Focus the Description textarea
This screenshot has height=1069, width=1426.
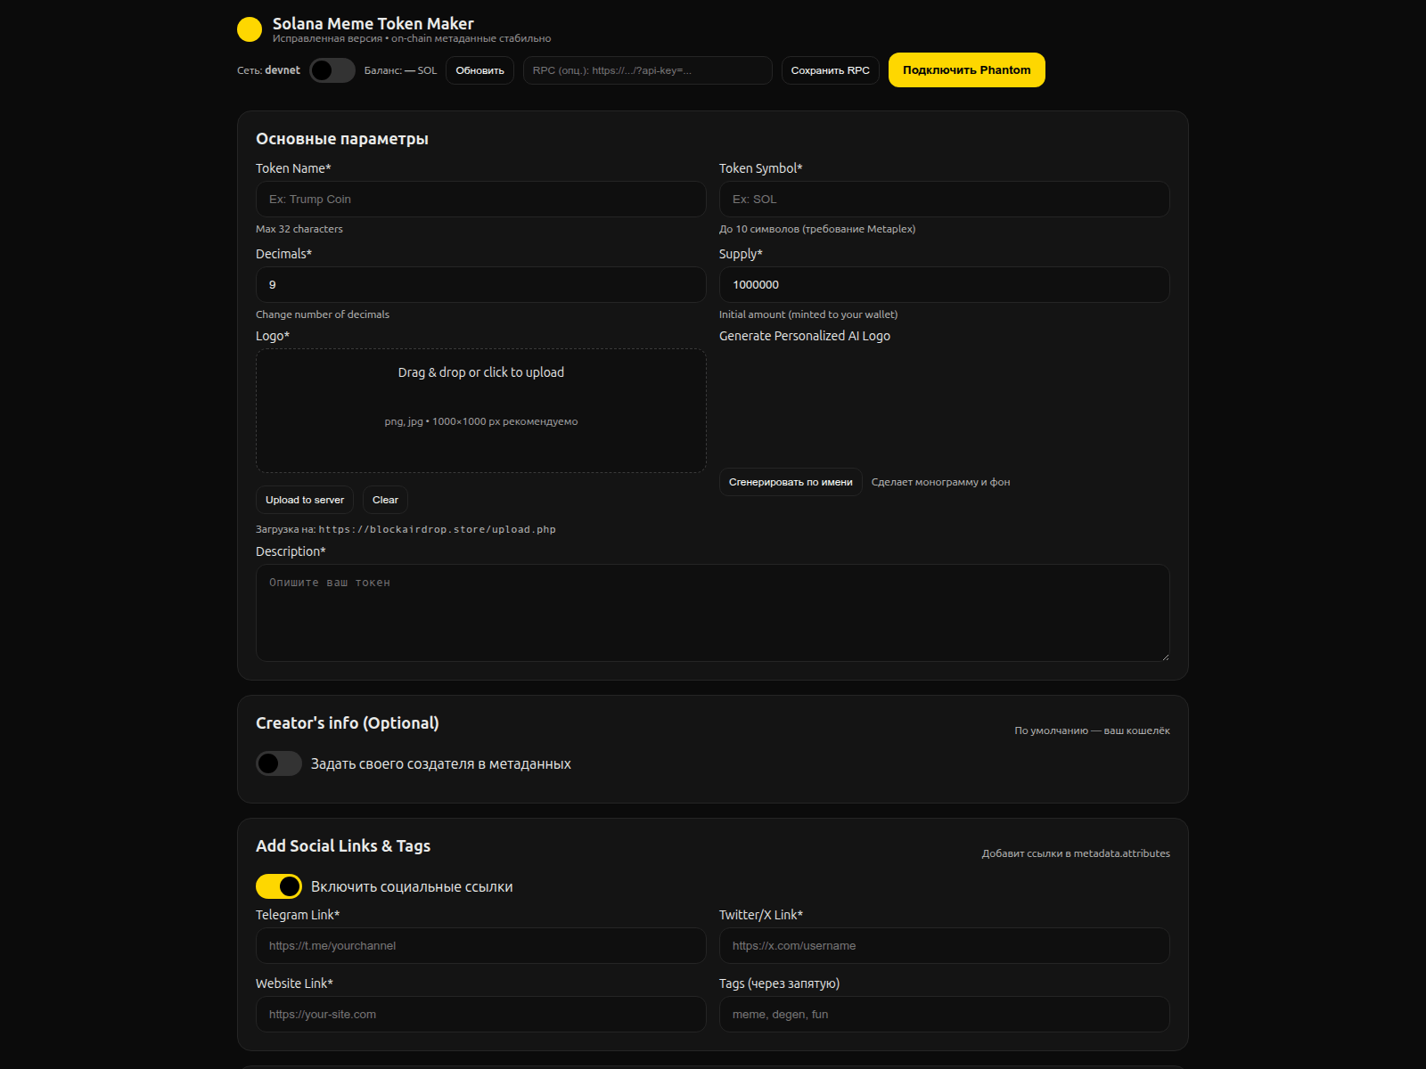712,613
